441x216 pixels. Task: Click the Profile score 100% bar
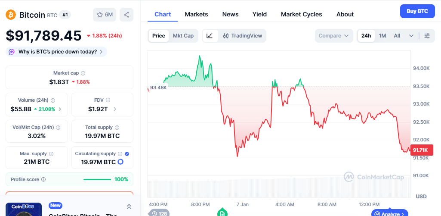pyautogui.click(x=97, y=179)
